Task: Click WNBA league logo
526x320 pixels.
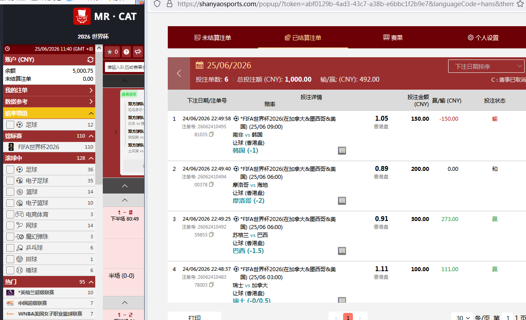Action: pos(10,314)
